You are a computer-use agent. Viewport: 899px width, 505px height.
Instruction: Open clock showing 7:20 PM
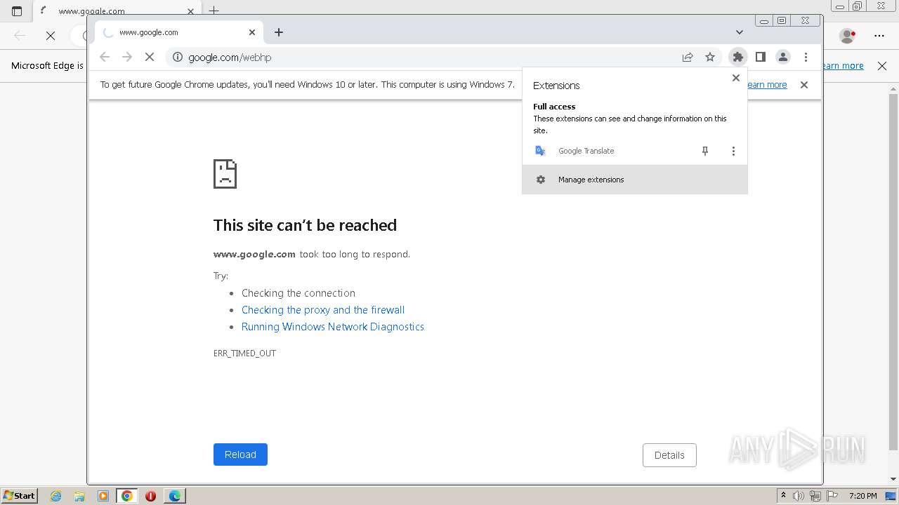tap(862, 496)
